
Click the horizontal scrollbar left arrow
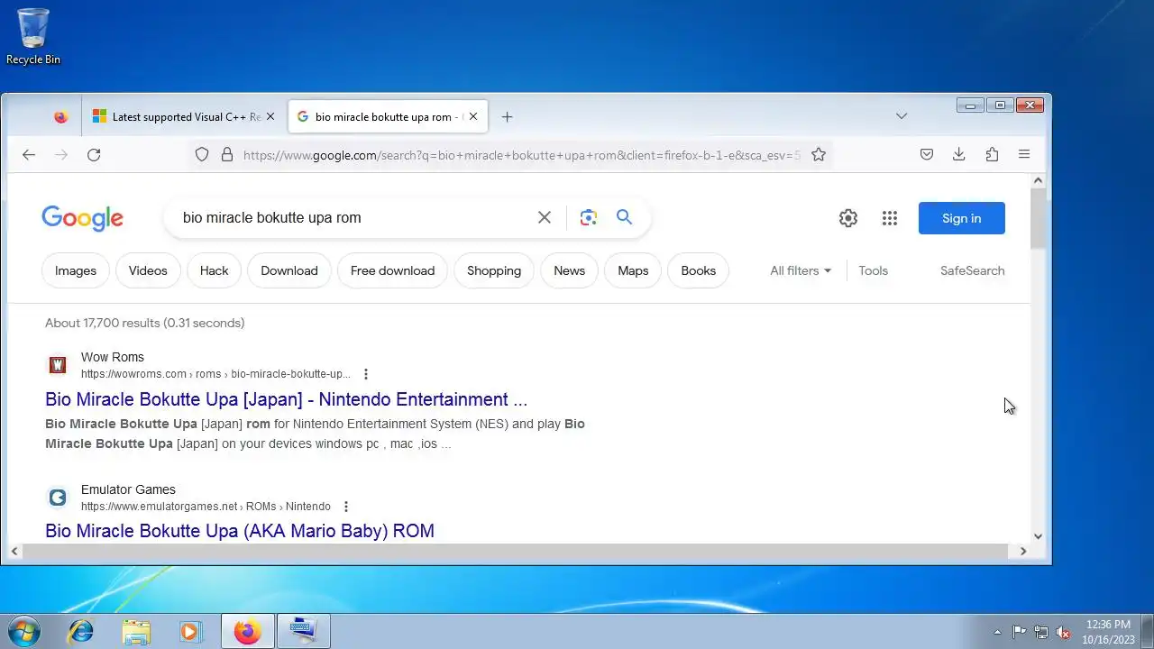point(14,551)
